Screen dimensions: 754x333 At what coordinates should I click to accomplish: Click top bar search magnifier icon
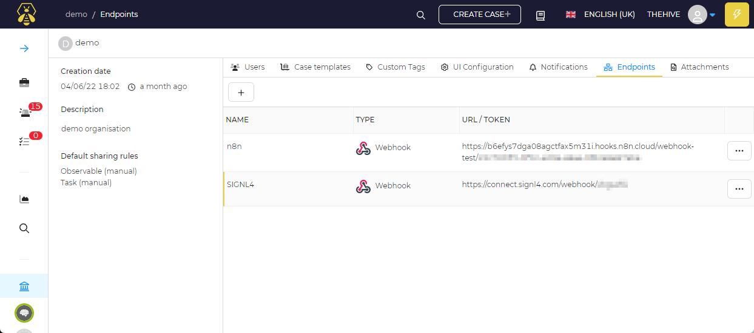tap(421, 15)
